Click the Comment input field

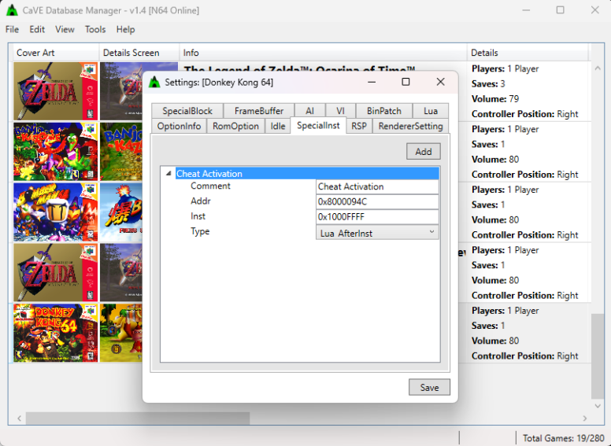[x=377, y=186]
